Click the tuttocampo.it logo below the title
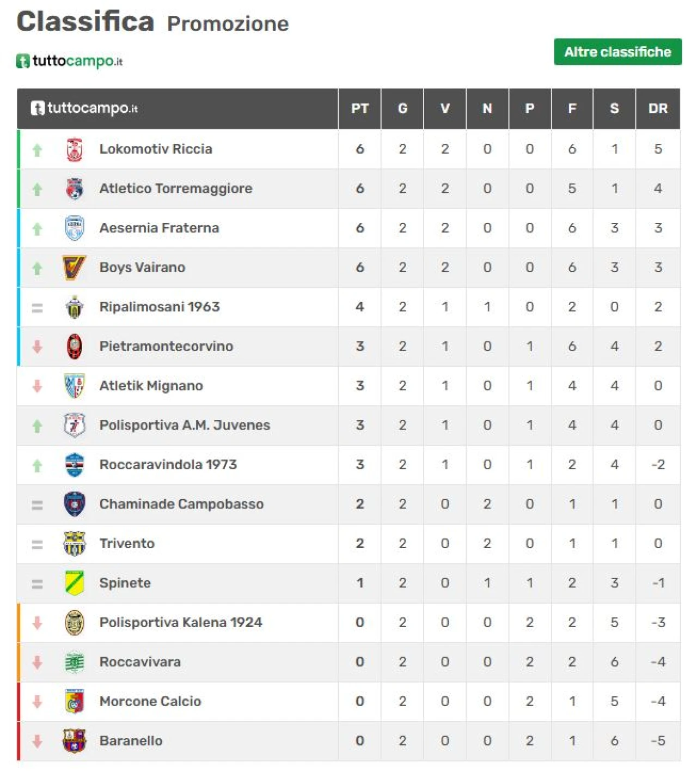Screen dimensions: 697x771 coord(70,60)
